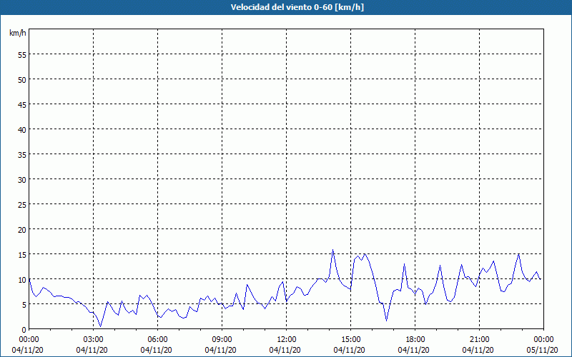Select the 55 value on the y-axis
The height and width of the screenshot is (357, 572).
22,55
